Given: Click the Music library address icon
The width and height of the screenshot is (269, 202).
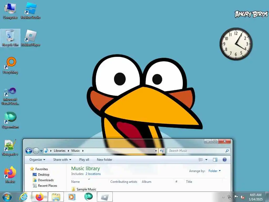Looking at the screenshot, I should 46,151.
